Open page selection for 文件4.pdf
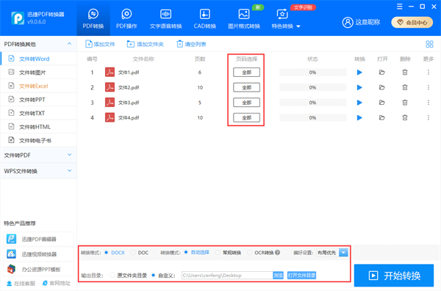This screenshot has height=291, width=441. 246,117
